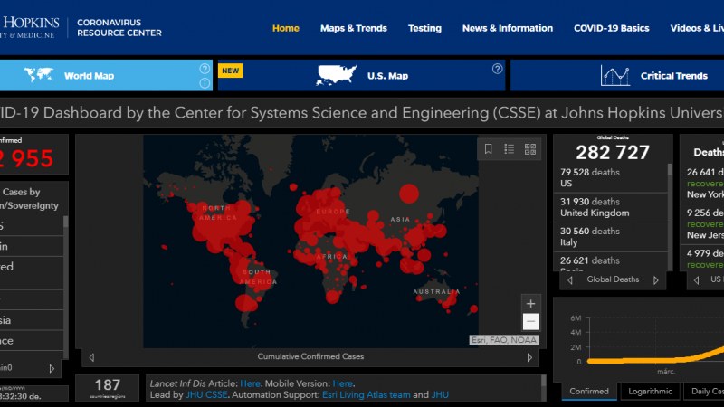This screenshot has height=407, width=724.
Task: Open the Testing menu item
Action: point(424,28)
